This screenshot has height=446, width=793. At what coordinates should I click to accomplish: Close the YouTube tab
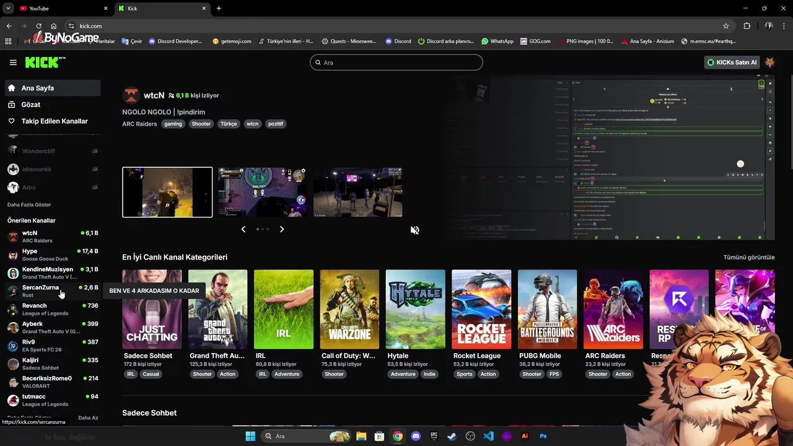pyautogui.click(x=105, y=8)
